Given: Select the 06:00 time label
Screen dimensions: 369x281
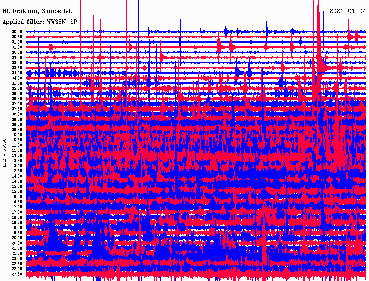Looking at the screenshot, I should 17,93.
